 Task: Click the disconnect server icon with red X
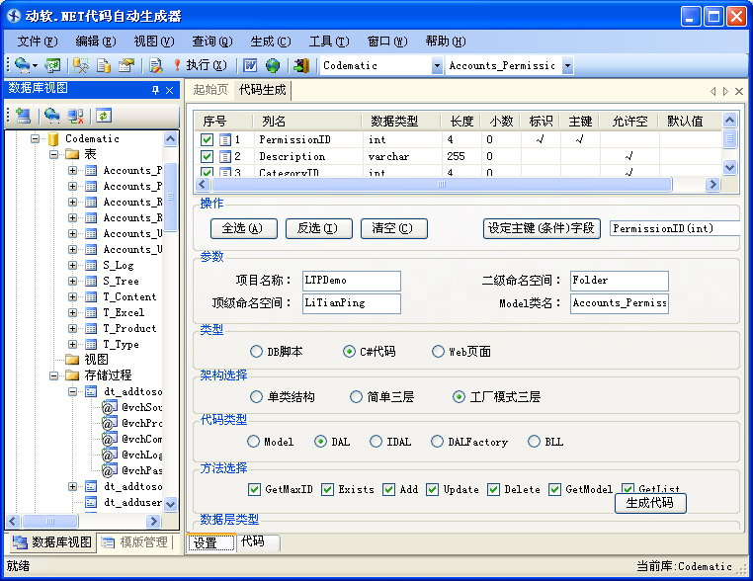(x=75, y=116)
